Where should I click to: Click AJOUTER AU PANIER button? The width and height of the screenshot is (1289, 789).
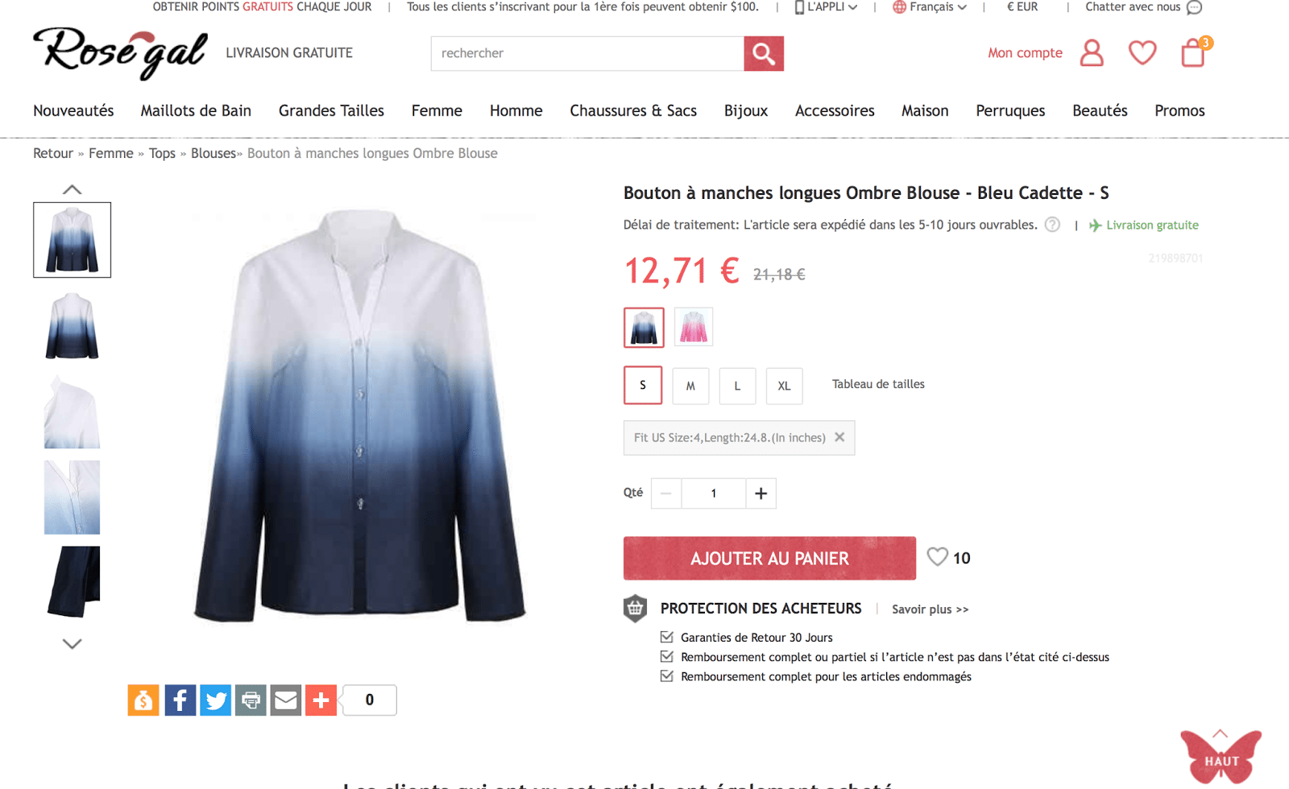769,558
